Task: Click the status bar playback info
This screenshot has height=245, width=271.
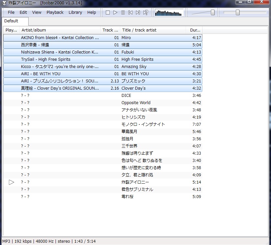Action: coord(49,241)
